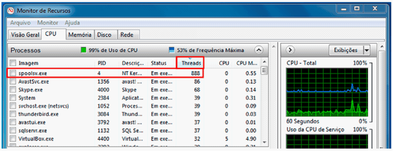Open the Ajuda menu
The width and height of the screenshot is (393, 151).
pos(72,23)
